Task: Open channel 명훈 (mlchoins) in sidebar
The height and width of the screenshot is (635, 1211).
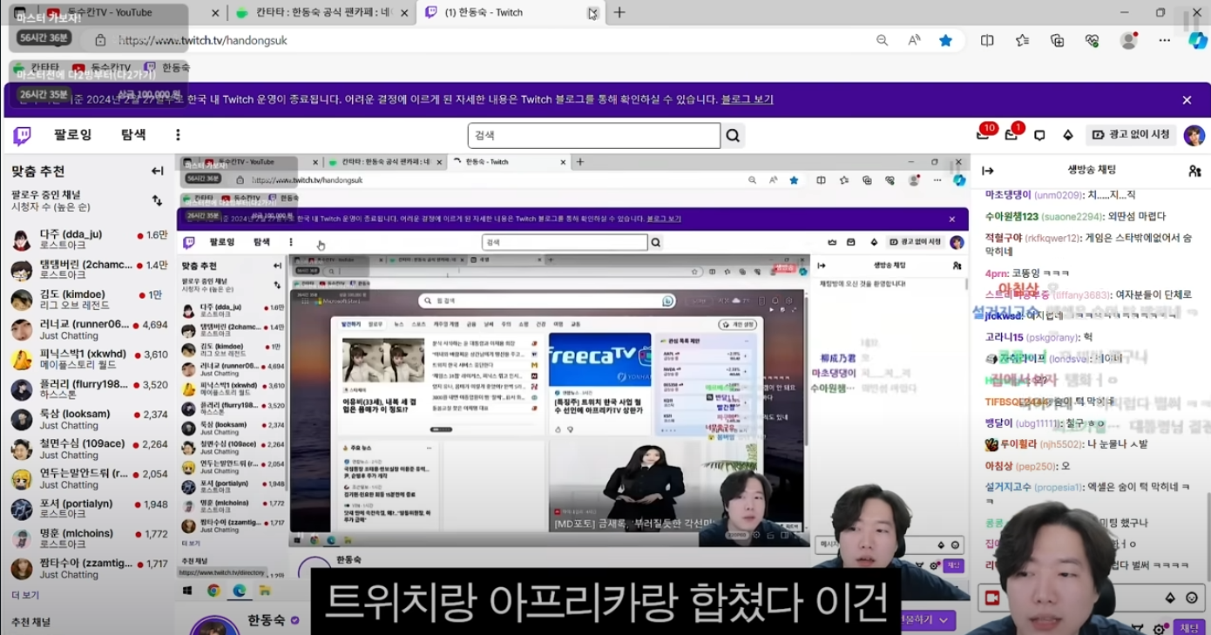Action: point(87,538)
